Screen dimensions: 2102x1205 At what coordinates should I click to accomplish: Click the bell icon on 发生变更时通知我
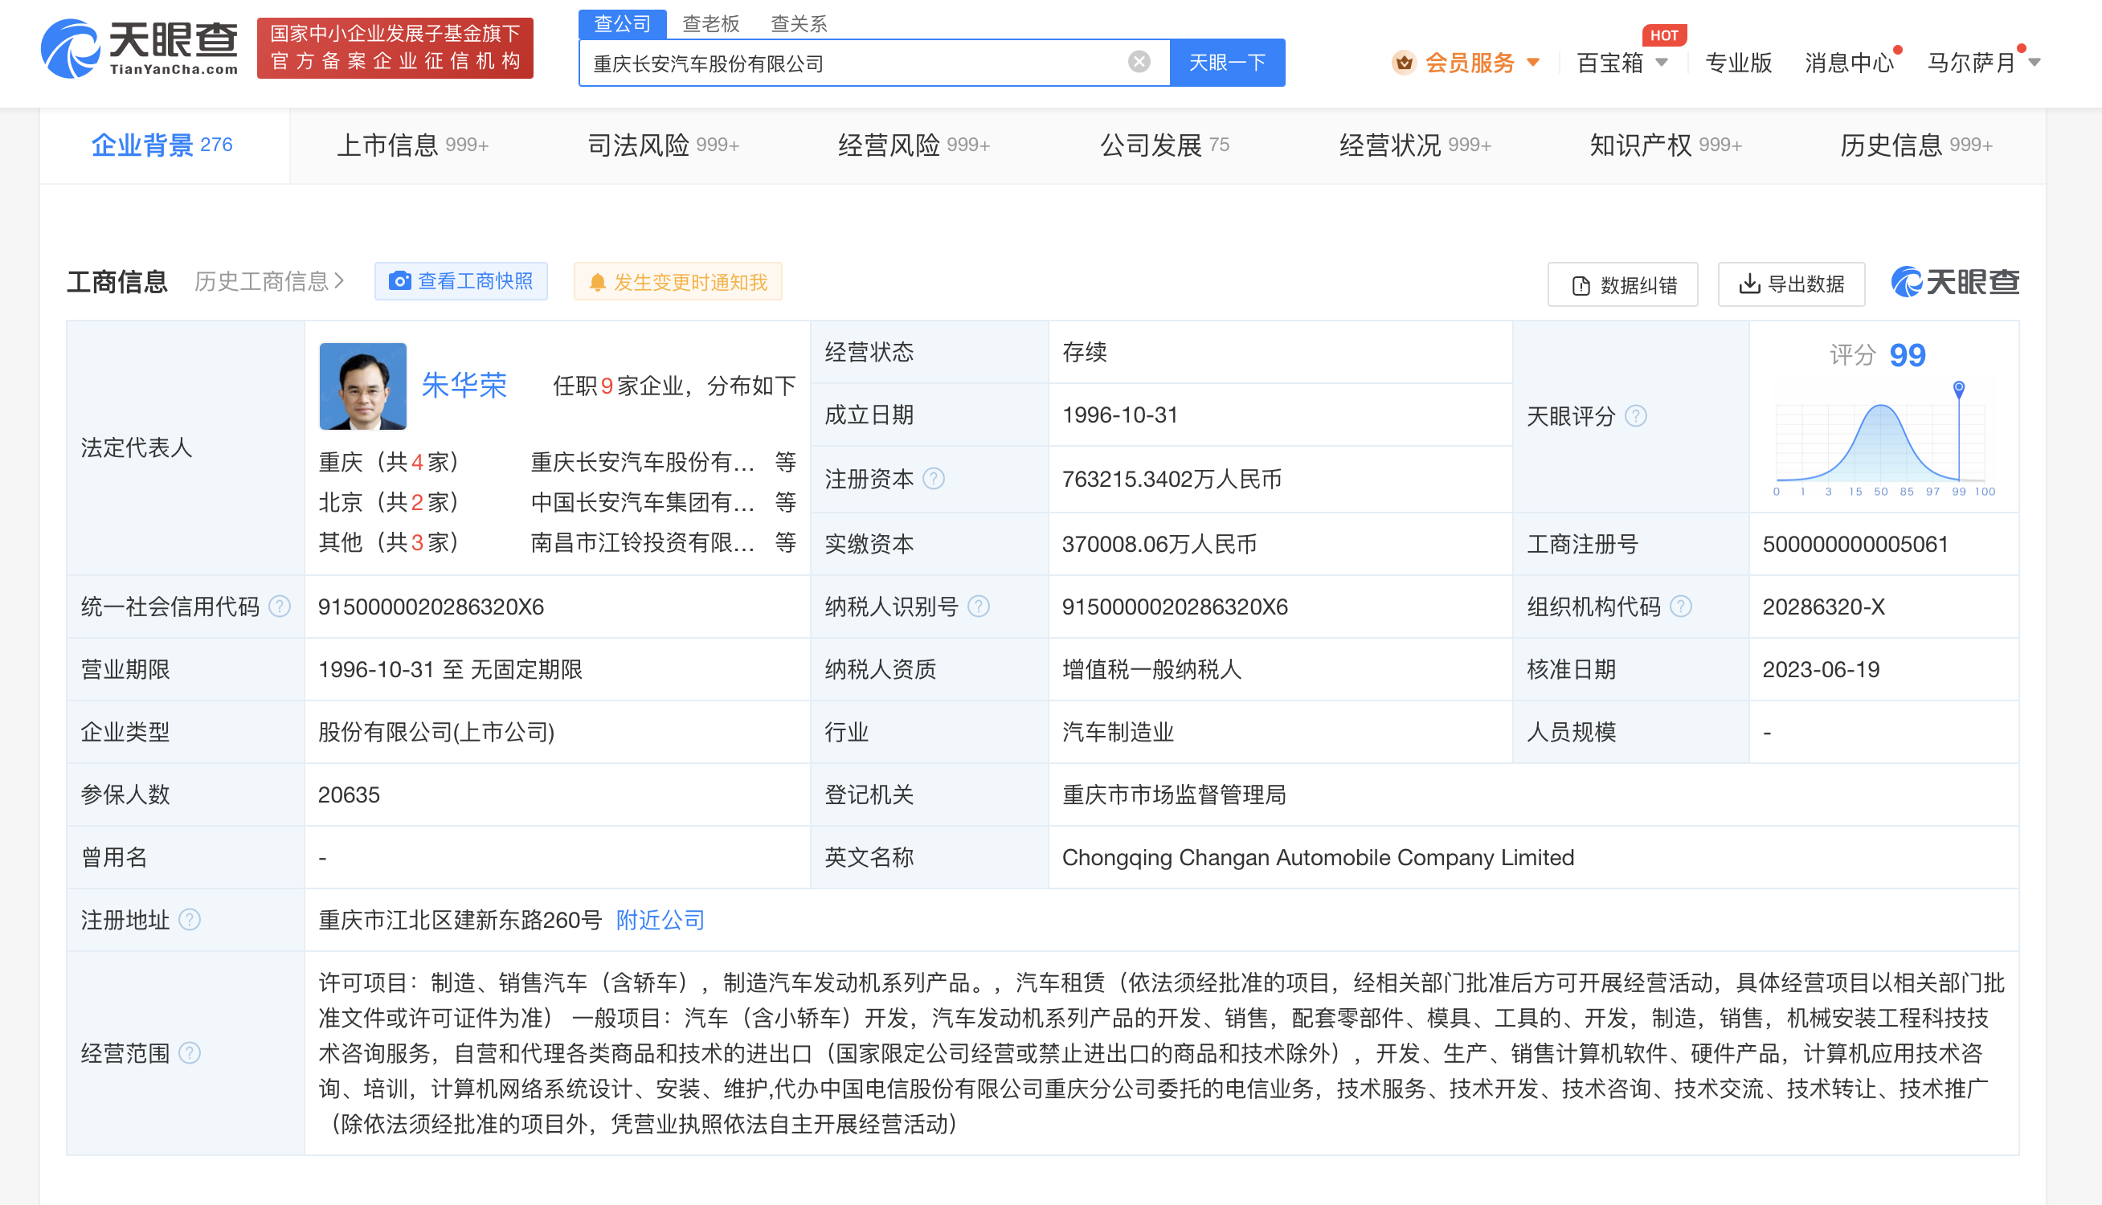pos(597,282)
